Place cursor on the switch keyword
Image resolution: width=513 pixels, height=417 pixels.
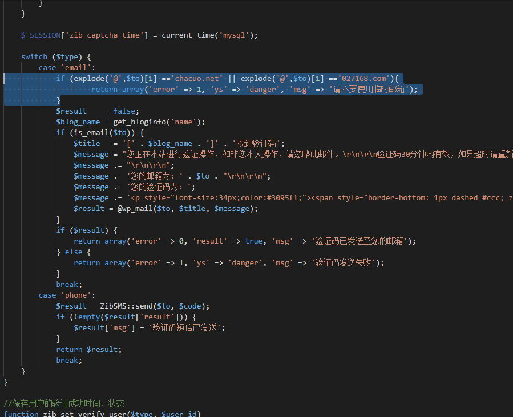tap(34, 56)
